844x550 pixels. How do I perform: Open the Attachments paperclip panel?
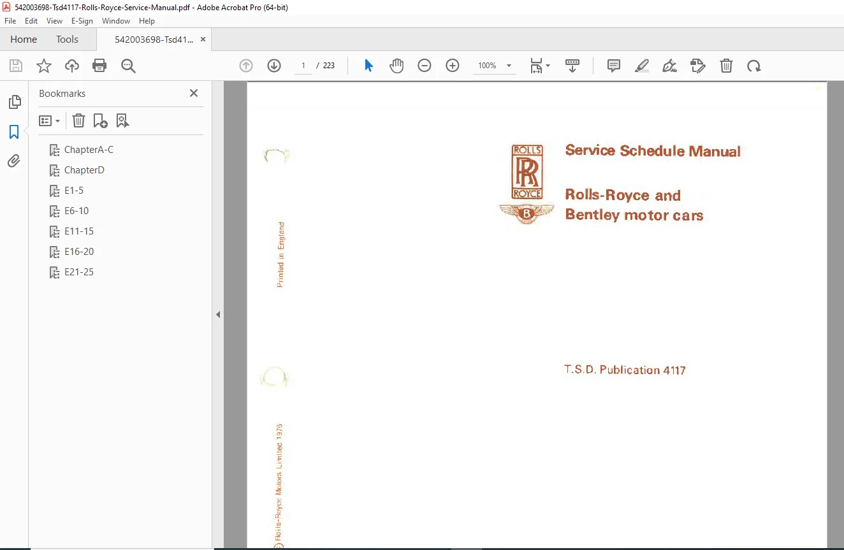[x=14, y=161]
